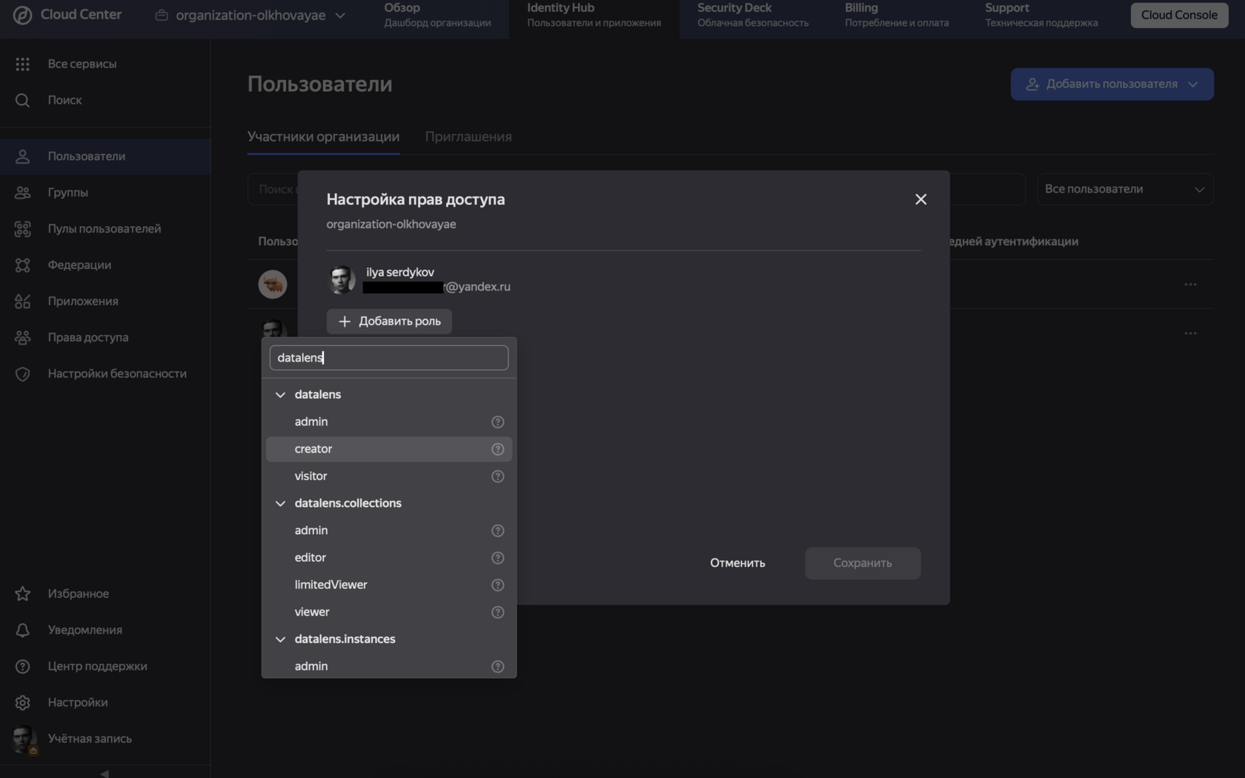Viewport: 1245px width, 778px height.
Task: Click the Пулы пользователей sidebar icon
Action: pos(22,229)
